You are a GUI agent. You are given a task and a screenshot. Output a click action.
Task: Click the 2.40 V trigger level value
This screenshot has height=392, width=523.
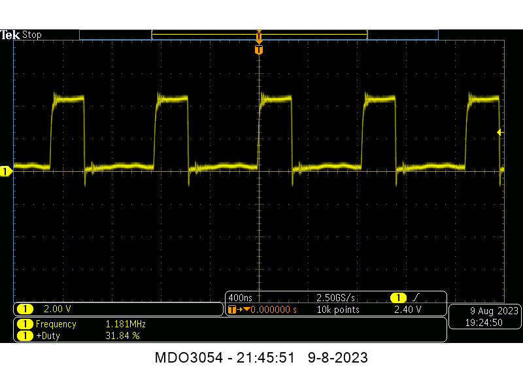point(407,309)
